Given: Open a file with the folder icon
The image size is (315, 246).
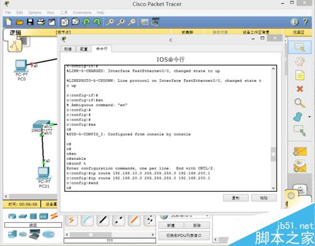Looking at the screenshot, I should 20,22.
